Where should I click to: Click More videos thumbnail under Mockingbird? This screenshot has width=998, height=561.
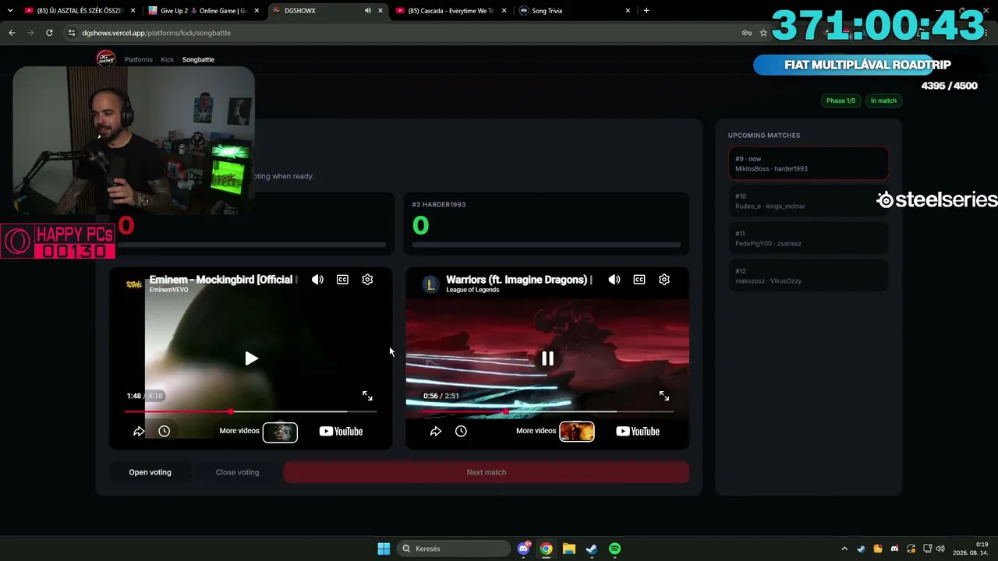pyautogui.click(x=280, y=432)
